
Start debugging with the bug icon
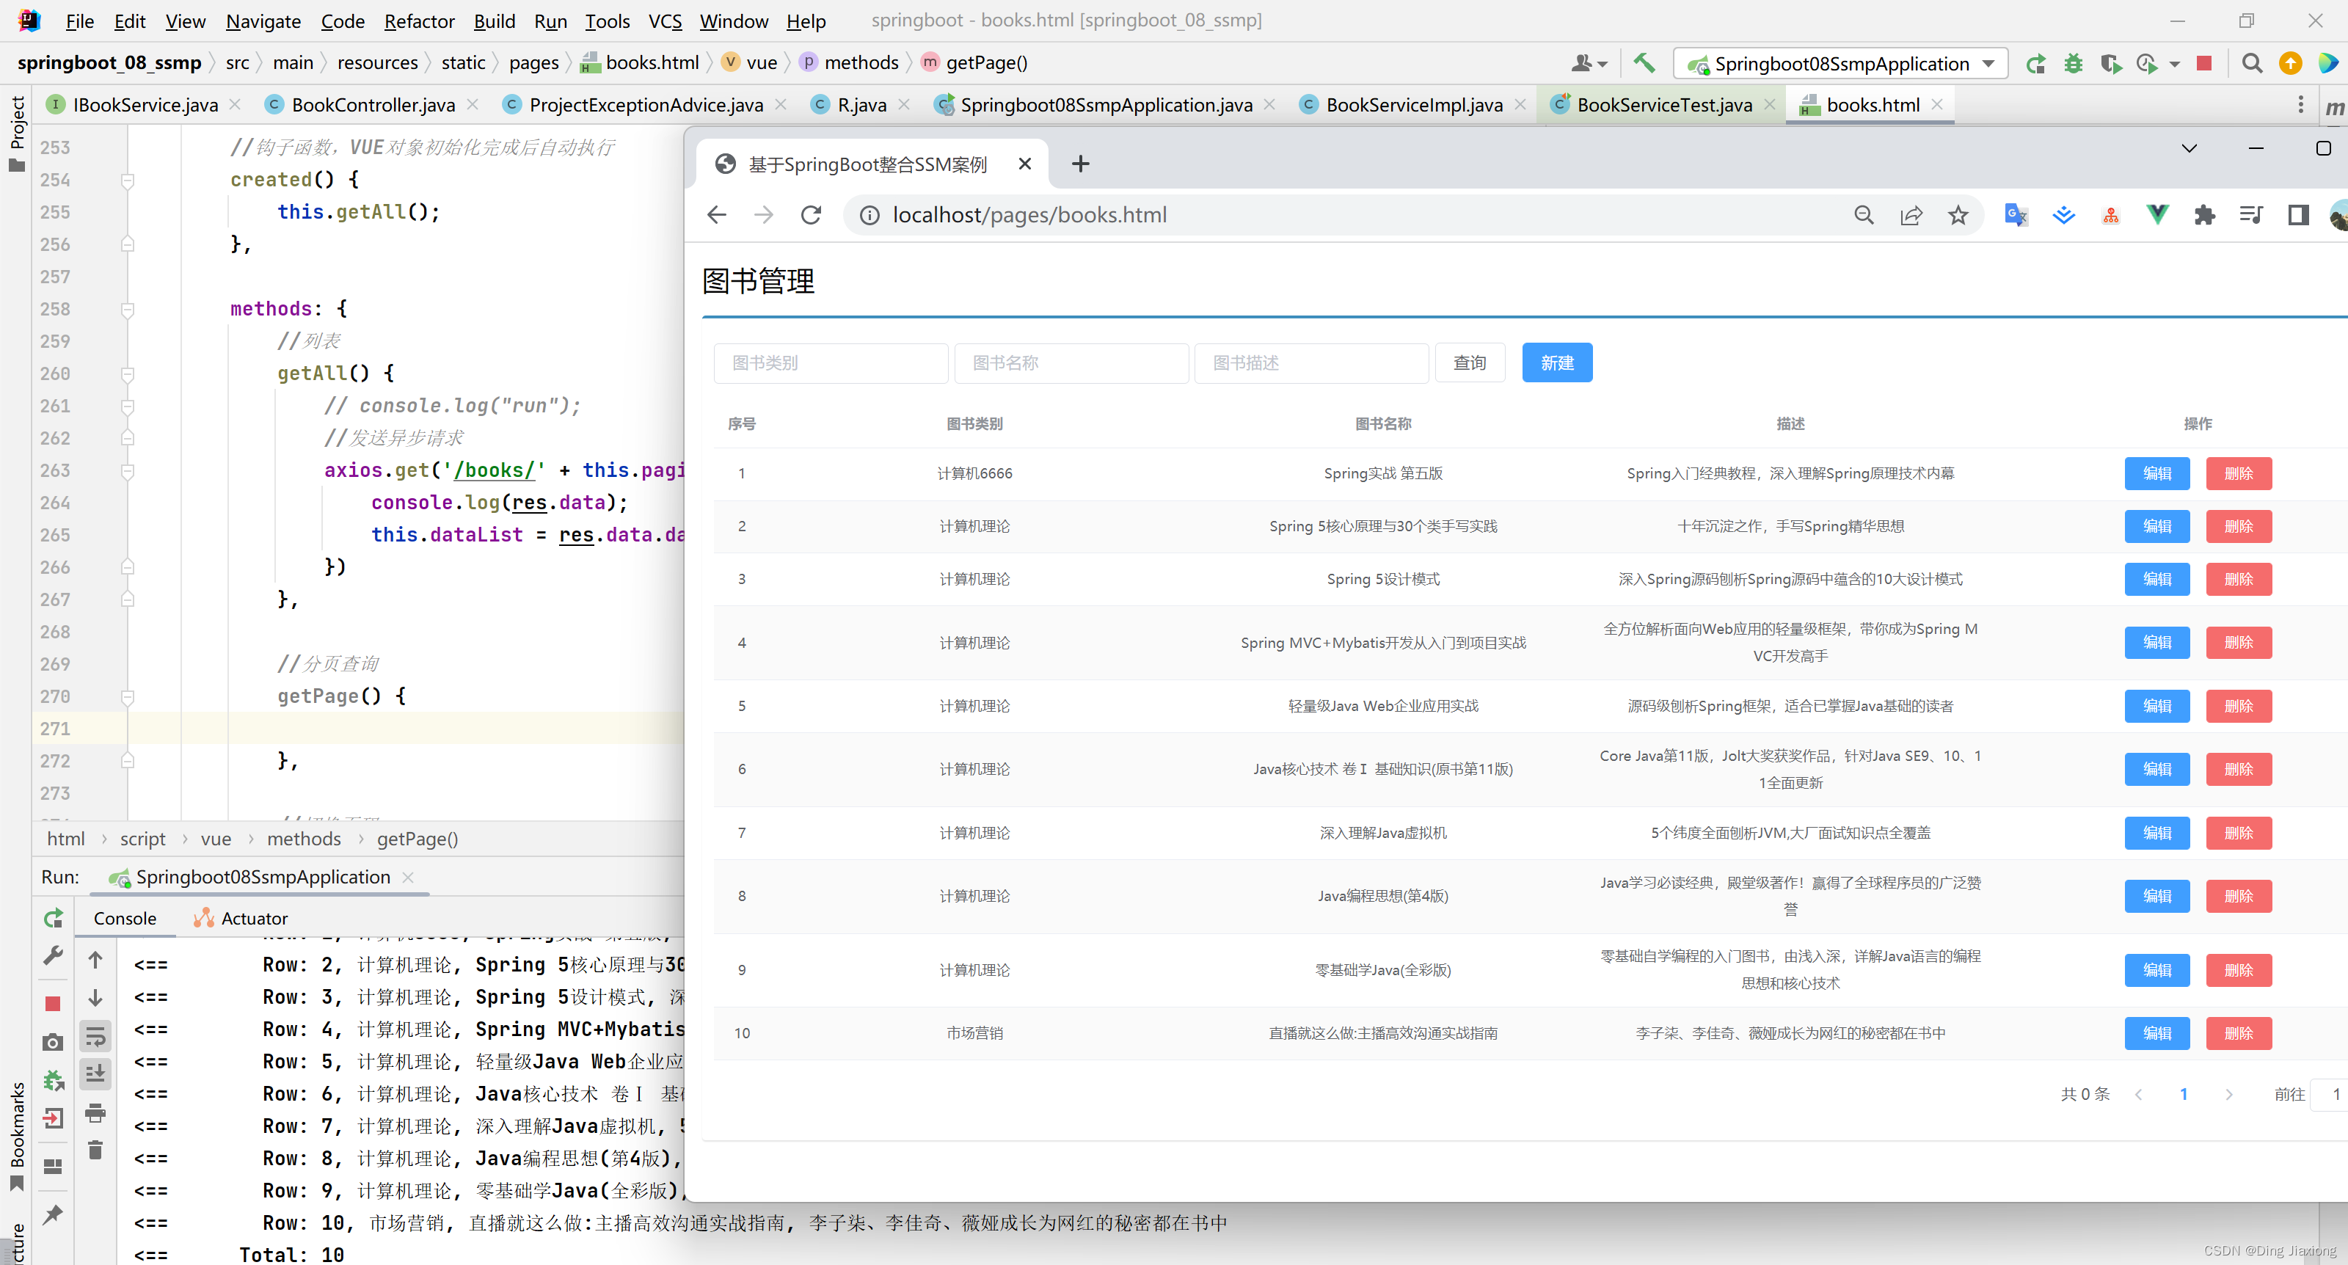tap(2074, 63)
